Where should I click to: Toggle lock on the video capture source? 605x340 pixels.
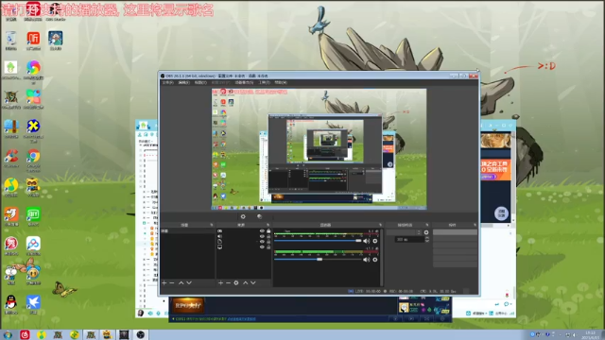(x=268, y=230)
